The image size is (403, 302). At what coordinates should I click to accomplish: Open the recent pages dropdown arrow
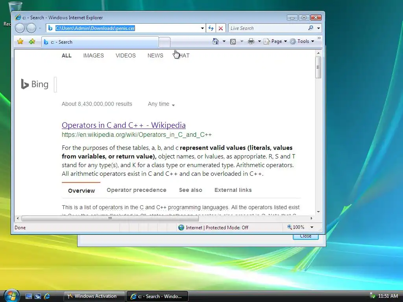[x=40, y=28]
